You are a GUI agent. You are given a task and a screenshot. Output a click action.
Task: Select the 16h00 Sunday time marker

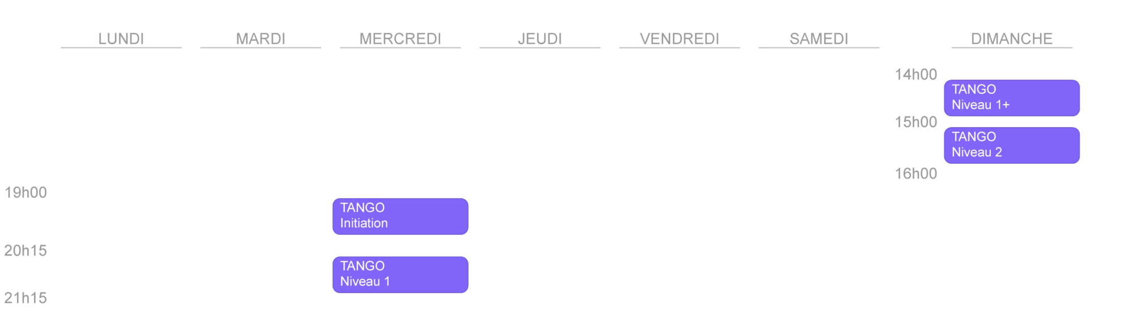915,174
